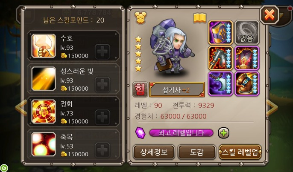Open the 도감 encyclopedia button

point(196,152)
